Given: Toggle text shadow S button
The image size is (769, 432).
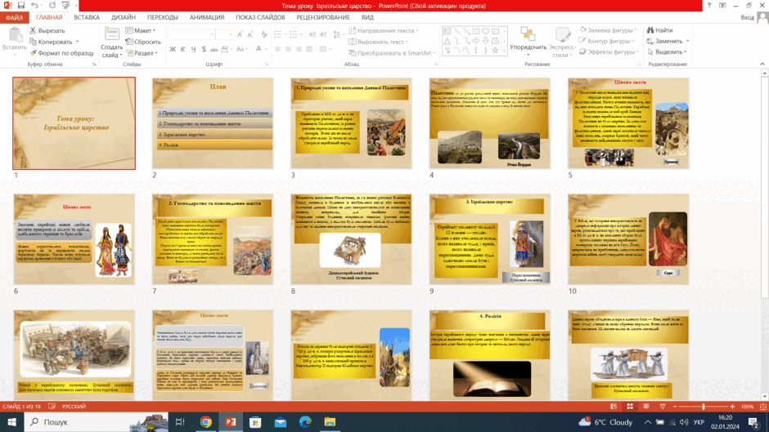Looking at the screenshot, I should (x=204, y=49).
